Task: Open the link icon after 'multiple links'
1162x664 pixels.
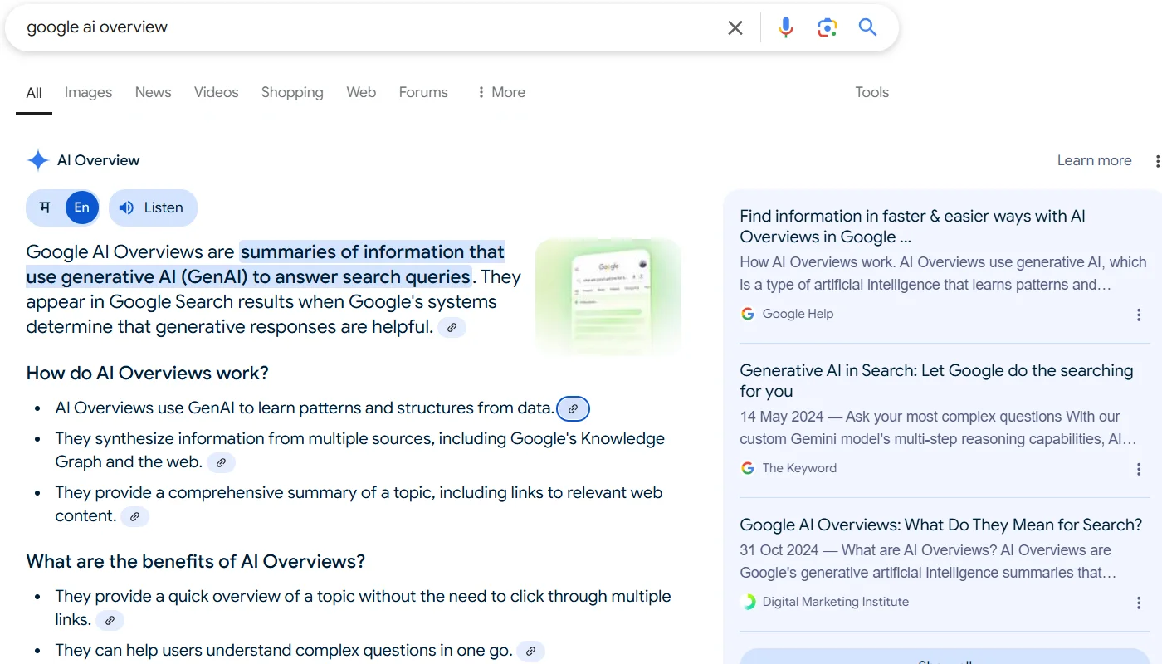Action: (x=110, y=620)
